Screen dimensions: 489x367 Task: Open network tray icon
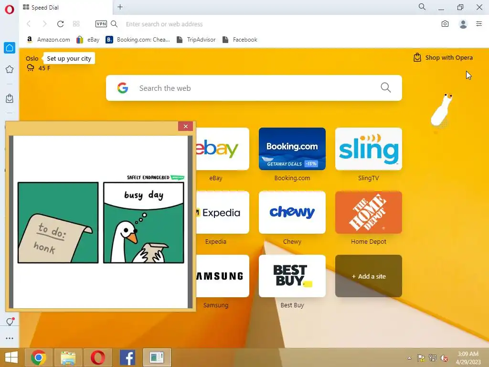tap(433, 358)
